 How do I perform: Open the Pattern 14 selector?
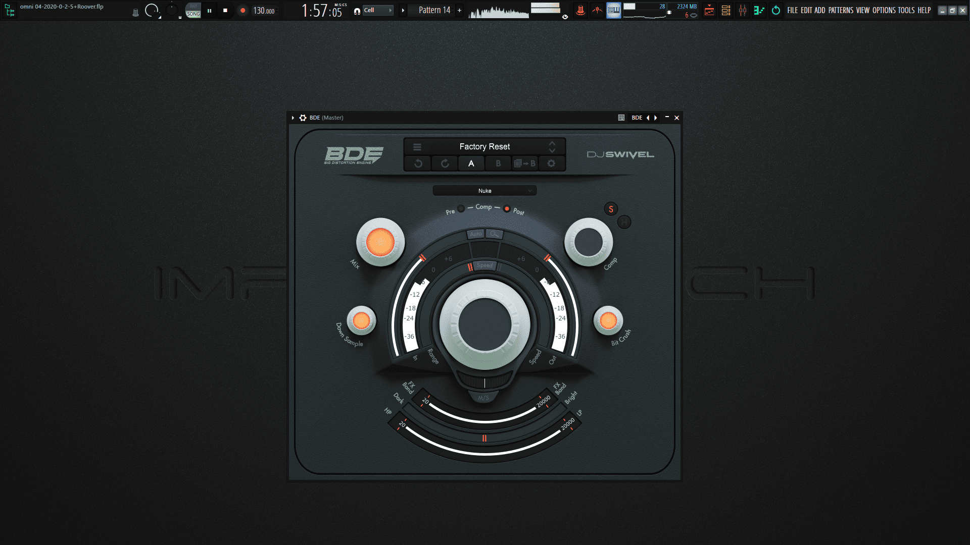click(x=434, y=10)
